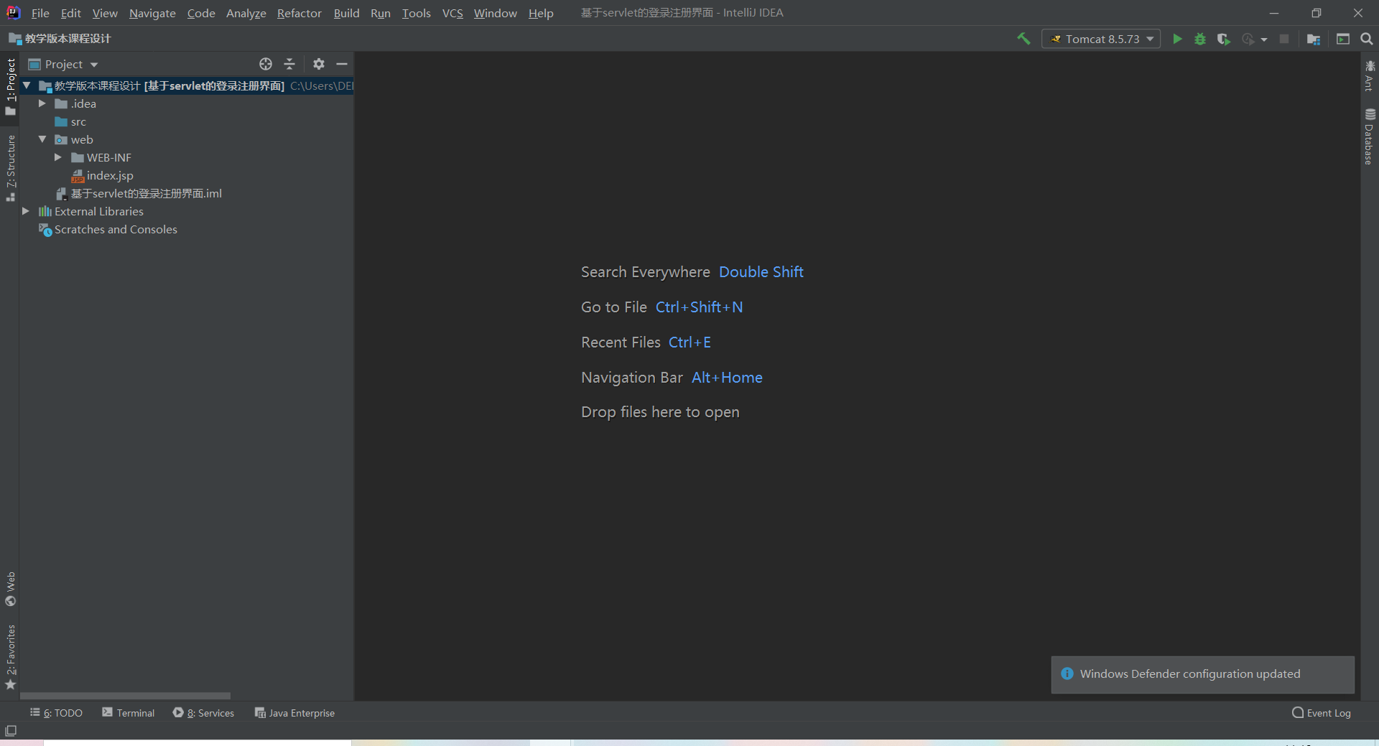Open the Services tool window
This screenshot has height=746, width=1379.
[204, 713]
